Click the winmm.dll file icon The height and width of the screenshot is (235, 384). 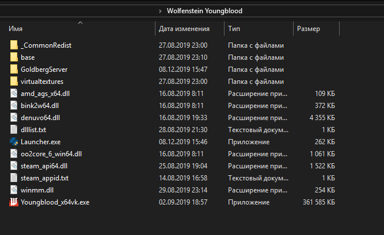click(x=14, y=190)
